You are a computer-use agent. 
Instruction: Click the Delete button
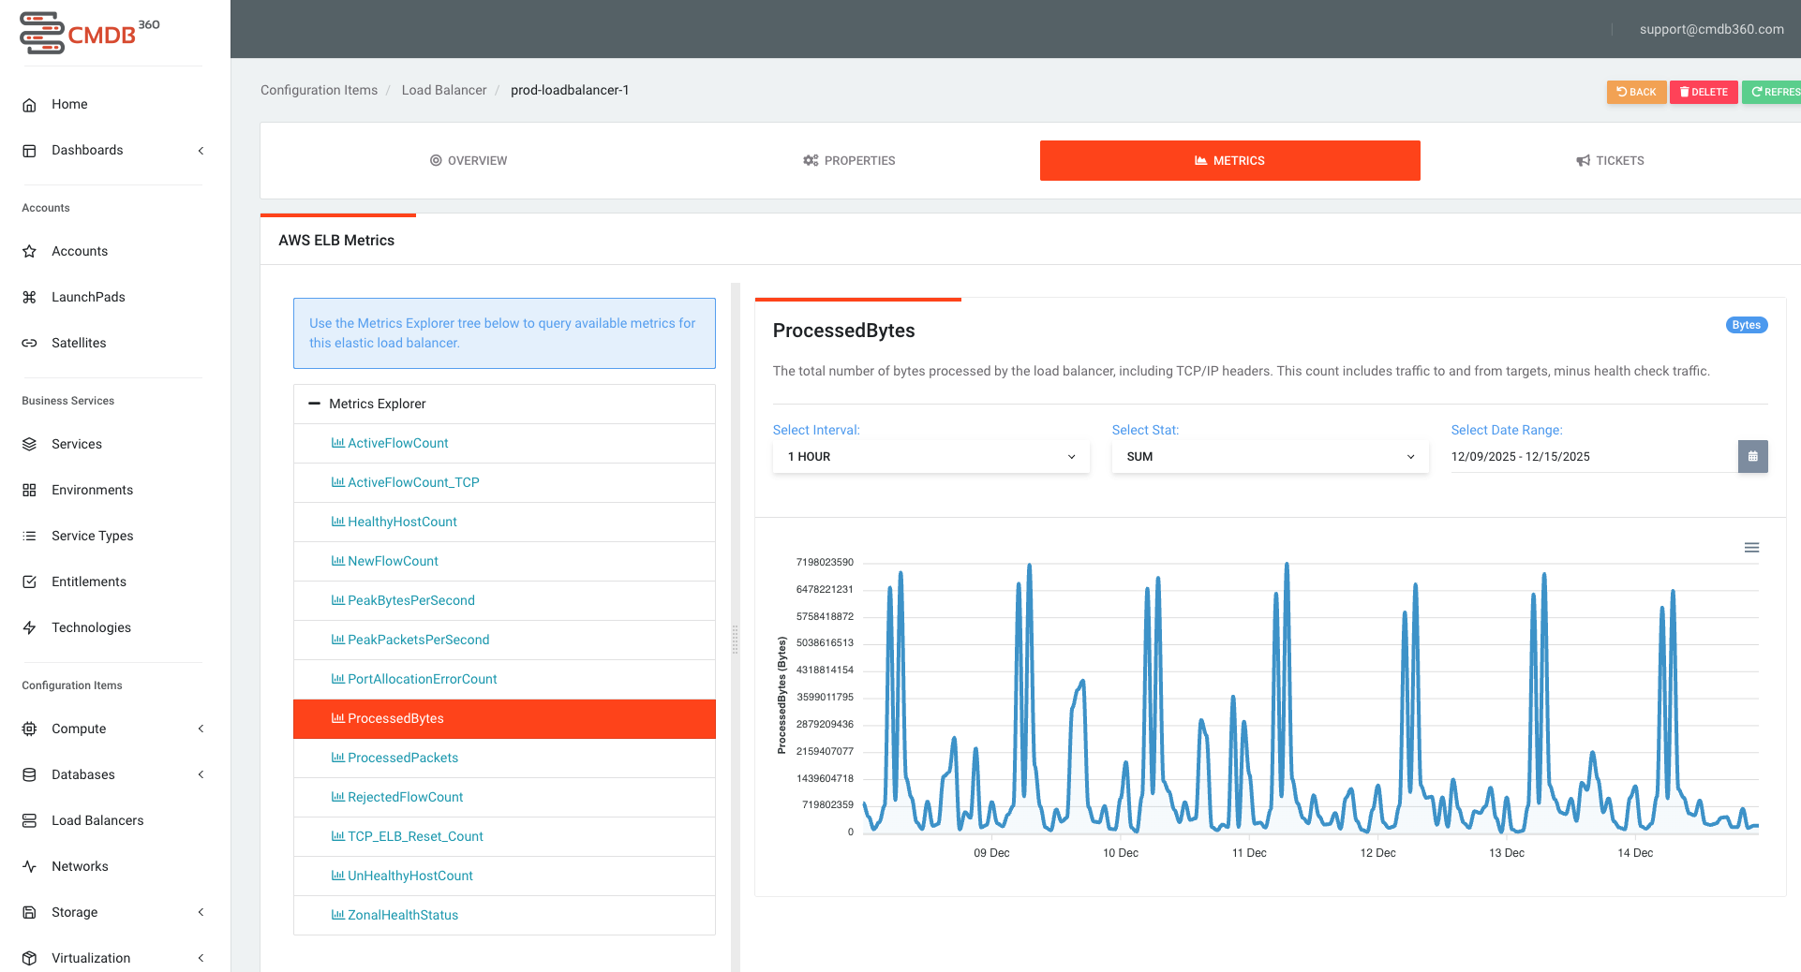(1704, 92)
